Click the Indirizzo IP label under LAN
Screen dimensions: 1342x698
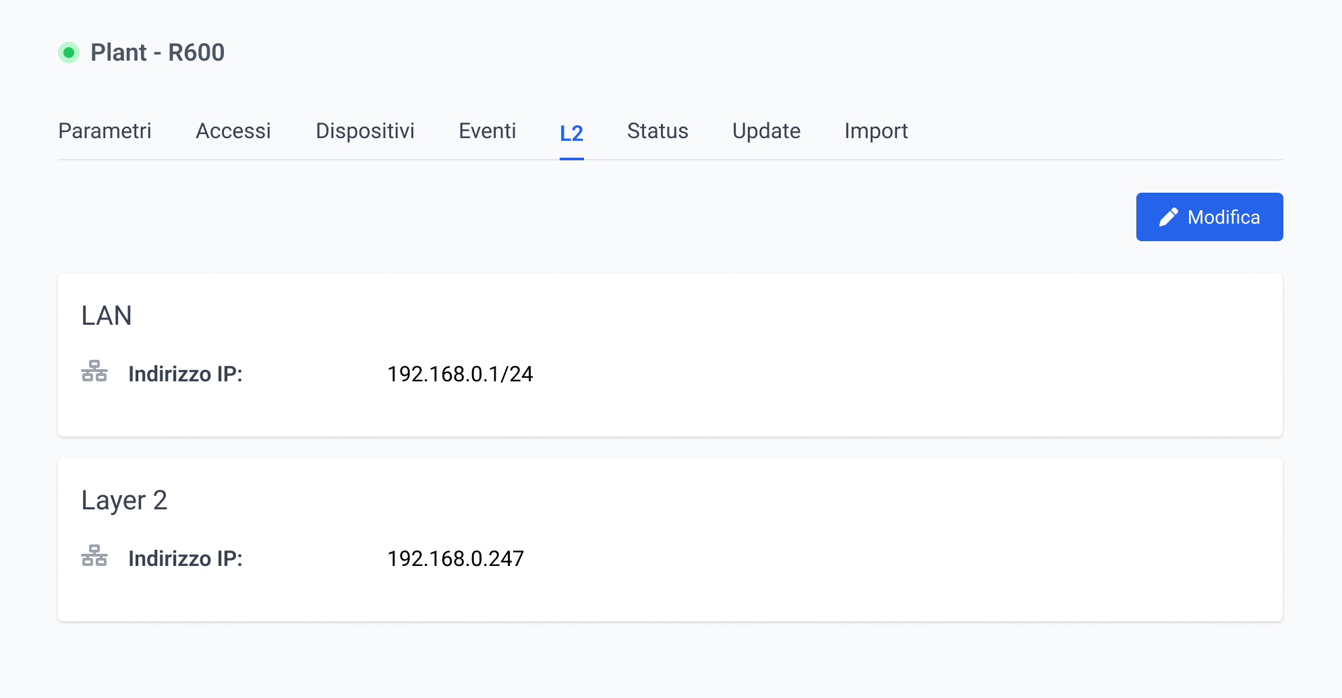185,374
